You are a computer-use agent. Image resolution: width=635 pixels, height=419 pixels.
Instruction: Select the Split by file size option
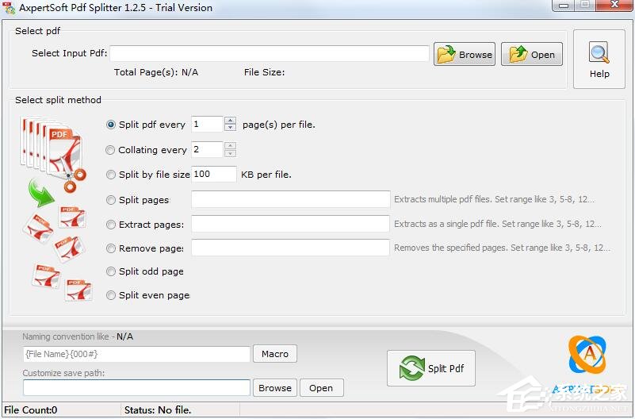[110, 175]
